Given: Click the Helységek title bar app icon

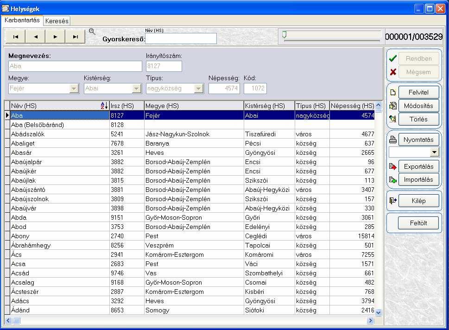Looking at the screenshot, I should point(5,8).
